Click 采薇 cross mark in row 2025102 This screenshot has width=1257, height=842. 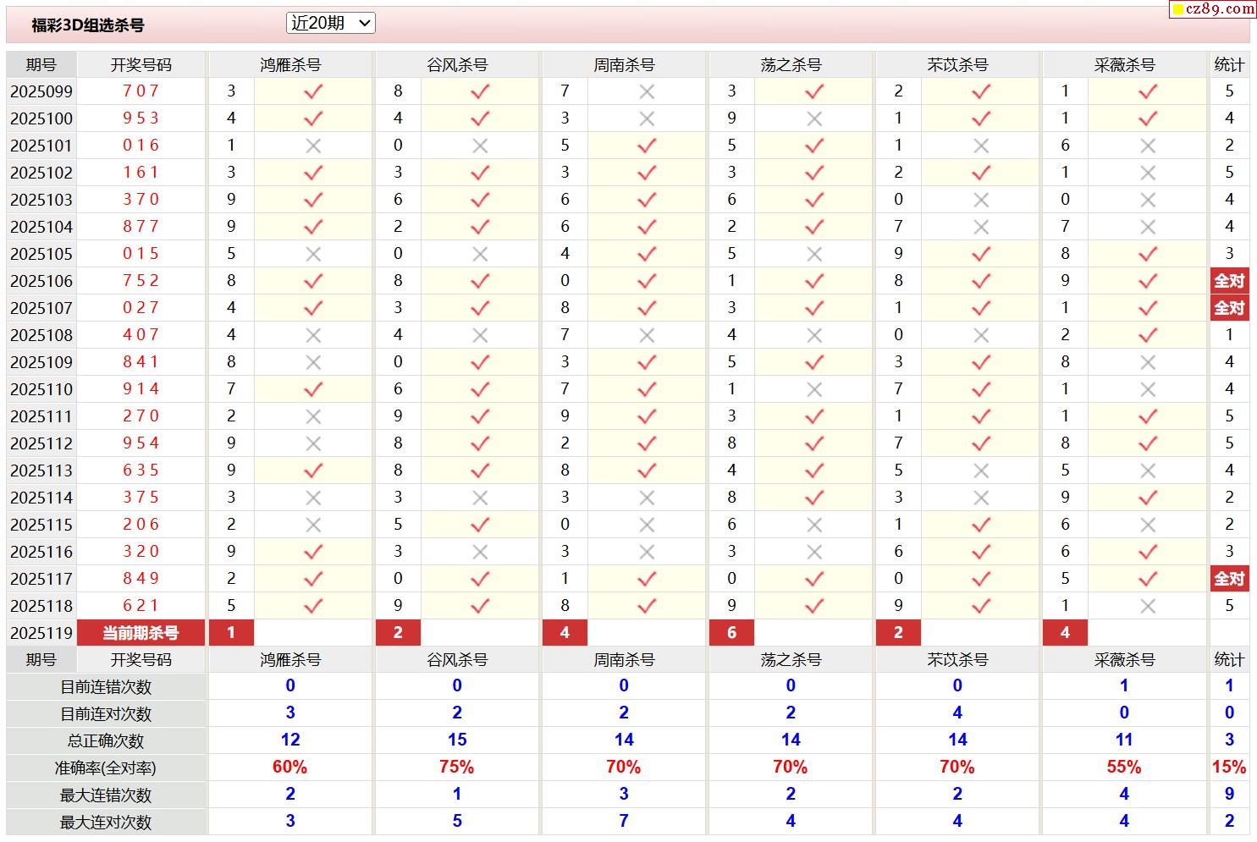tap(1147, 173)
